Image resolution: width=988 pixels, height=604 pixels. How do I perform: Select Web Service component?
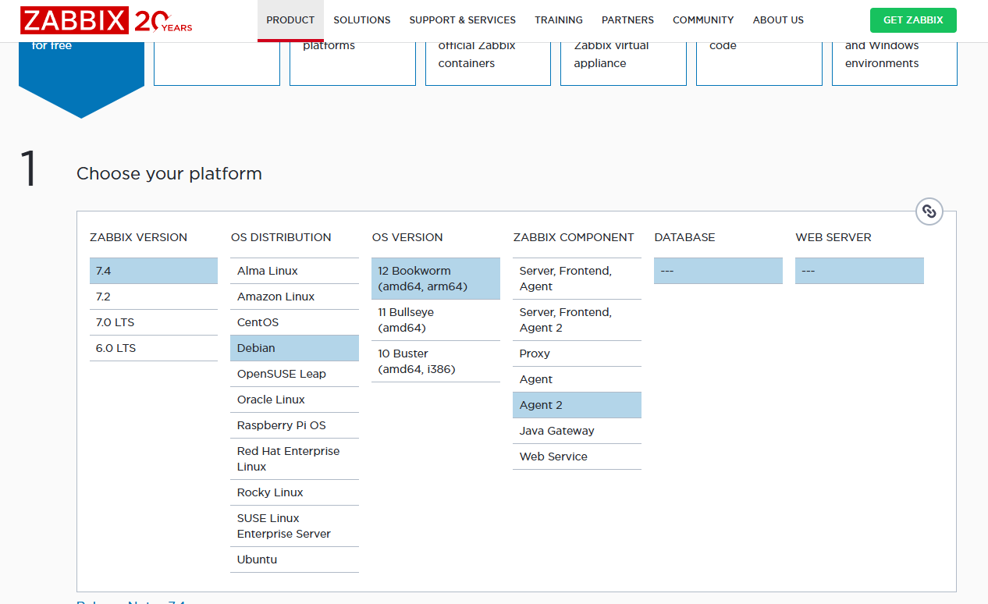578,457
